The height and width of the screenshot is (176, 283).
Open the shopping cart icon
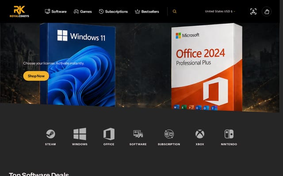[x=267, y=11]
